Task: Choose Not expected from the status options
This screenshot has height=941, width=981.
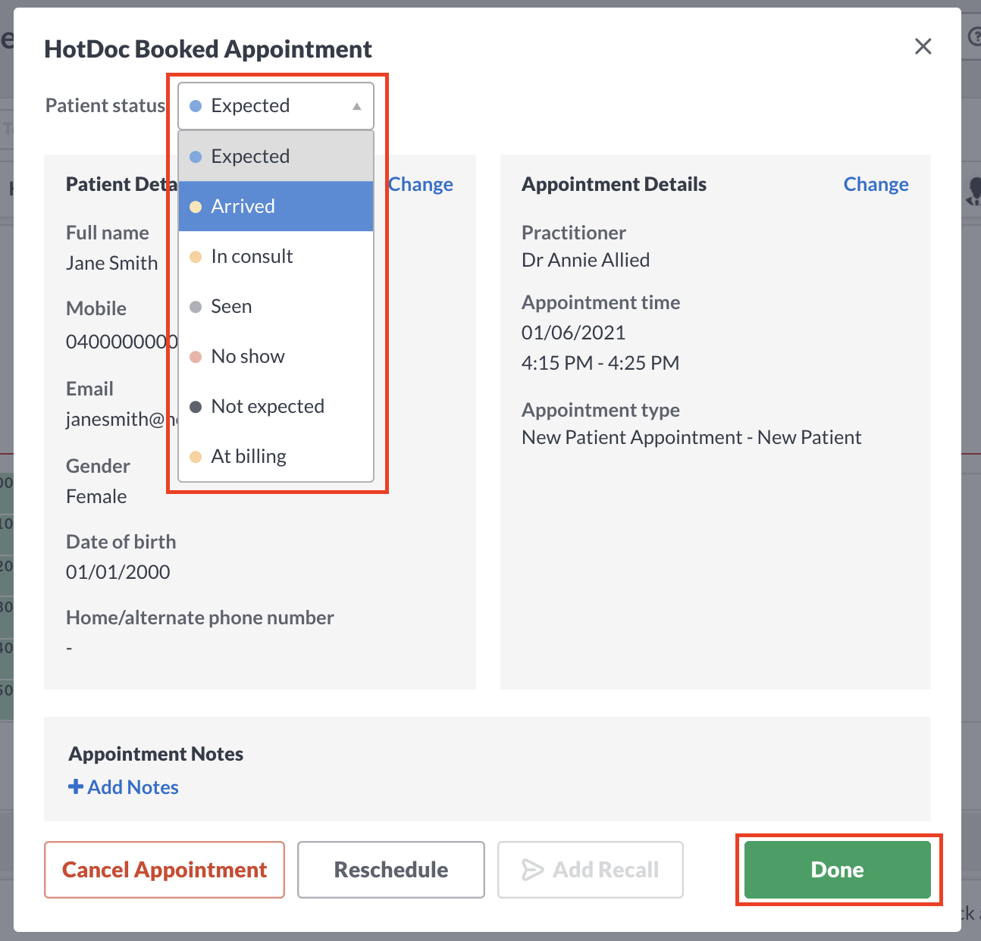Action: [268, 406]
